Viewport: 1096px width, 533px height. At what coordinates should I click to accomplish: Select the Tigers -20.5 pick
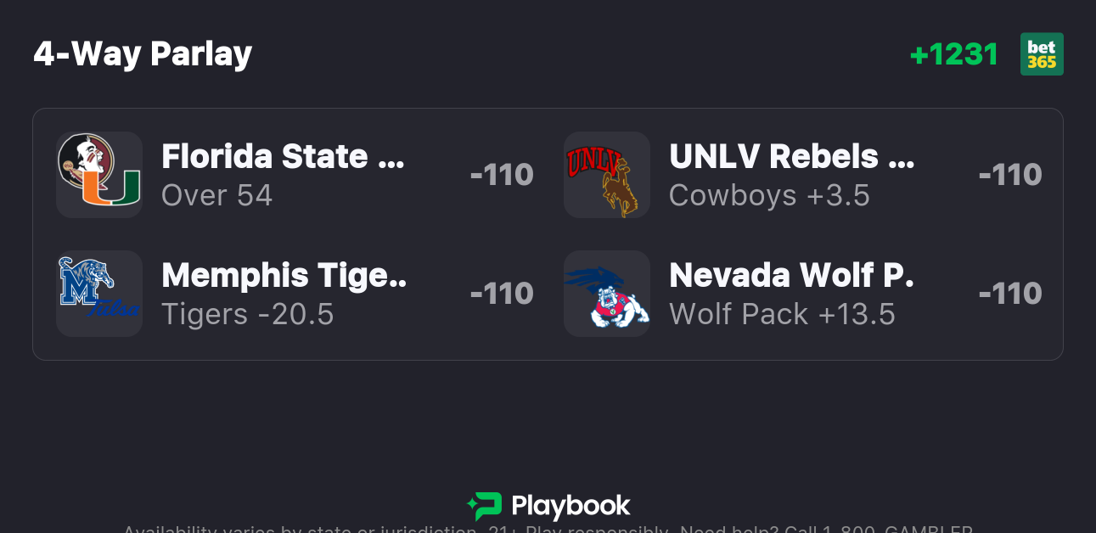tap(248, 314)
